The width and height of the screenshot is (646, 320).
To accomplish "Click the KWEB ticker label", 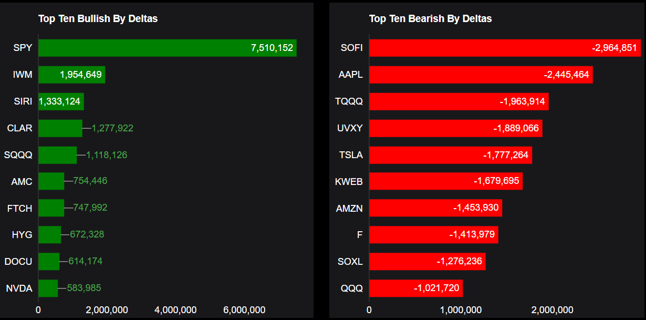I will 349,182.
